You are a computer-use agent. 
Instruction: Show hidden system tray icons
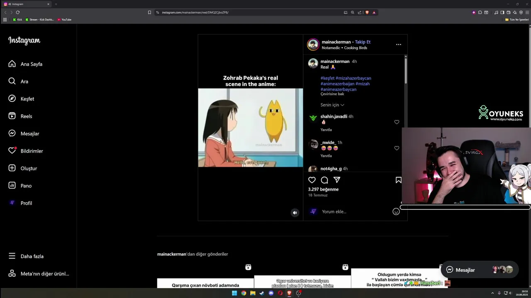(x=492, y=293)
